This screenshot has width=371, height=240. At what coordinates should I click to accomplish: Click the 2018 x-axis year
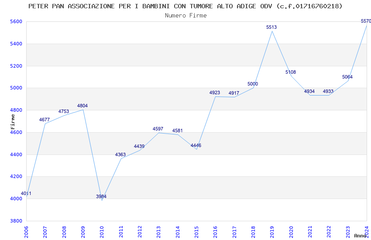(253, 232)
